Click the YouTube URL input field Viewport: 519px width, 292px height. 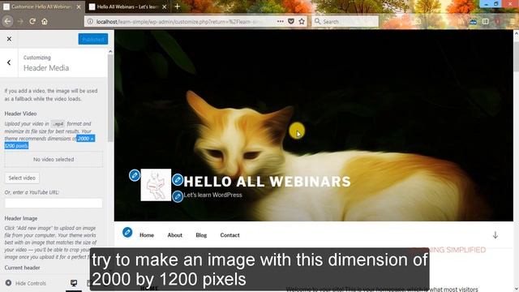[x=54, y=203]
